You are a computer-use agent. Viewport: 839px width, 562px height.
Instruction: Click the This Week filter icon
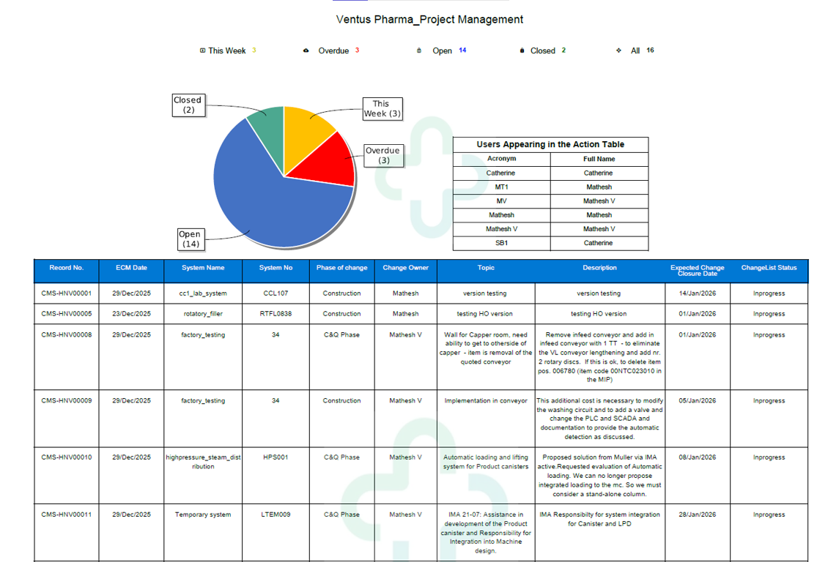[203, 50]
